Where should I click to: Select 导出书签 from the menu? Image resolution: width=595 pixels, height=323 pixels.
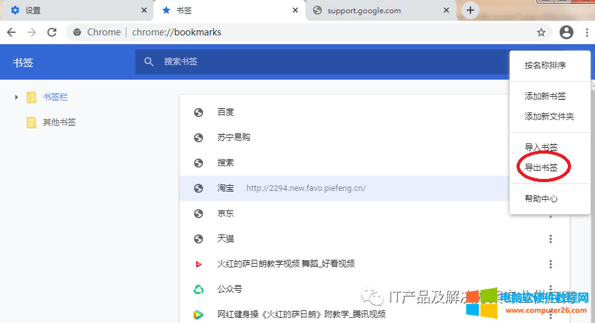(x=541, y=168)
